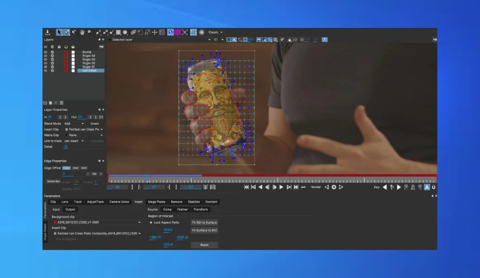Pick the create rectangle spline tool

[118, 32]
